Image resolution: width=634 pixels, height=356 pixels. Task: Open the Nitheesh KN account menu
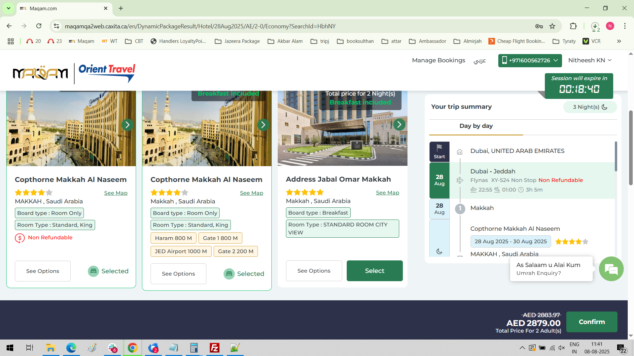tap(590, 60)
